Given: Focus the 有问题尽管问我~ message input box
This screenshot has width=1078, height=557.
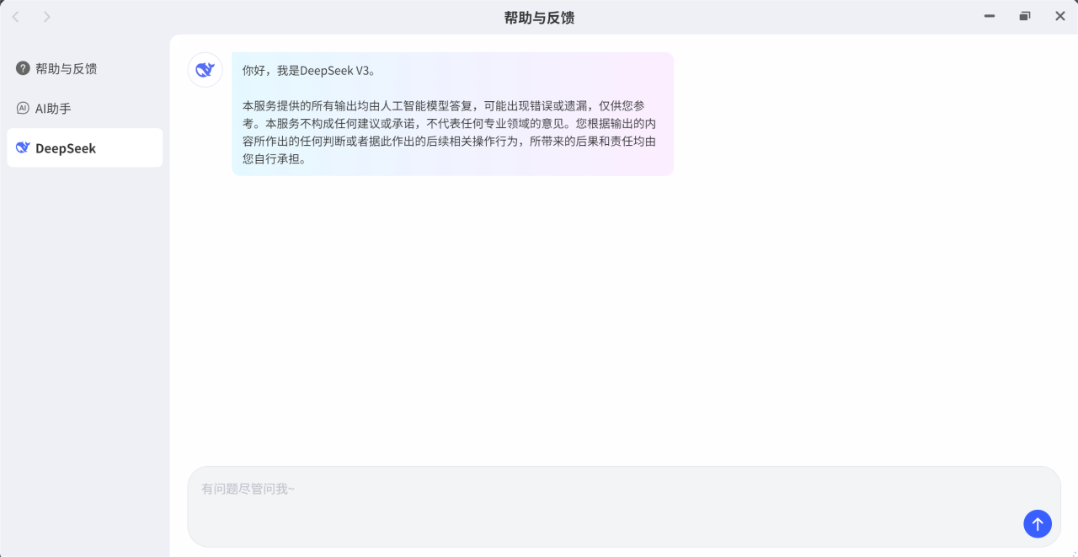Looking at the screenshot, I should [x=590, y=489].
